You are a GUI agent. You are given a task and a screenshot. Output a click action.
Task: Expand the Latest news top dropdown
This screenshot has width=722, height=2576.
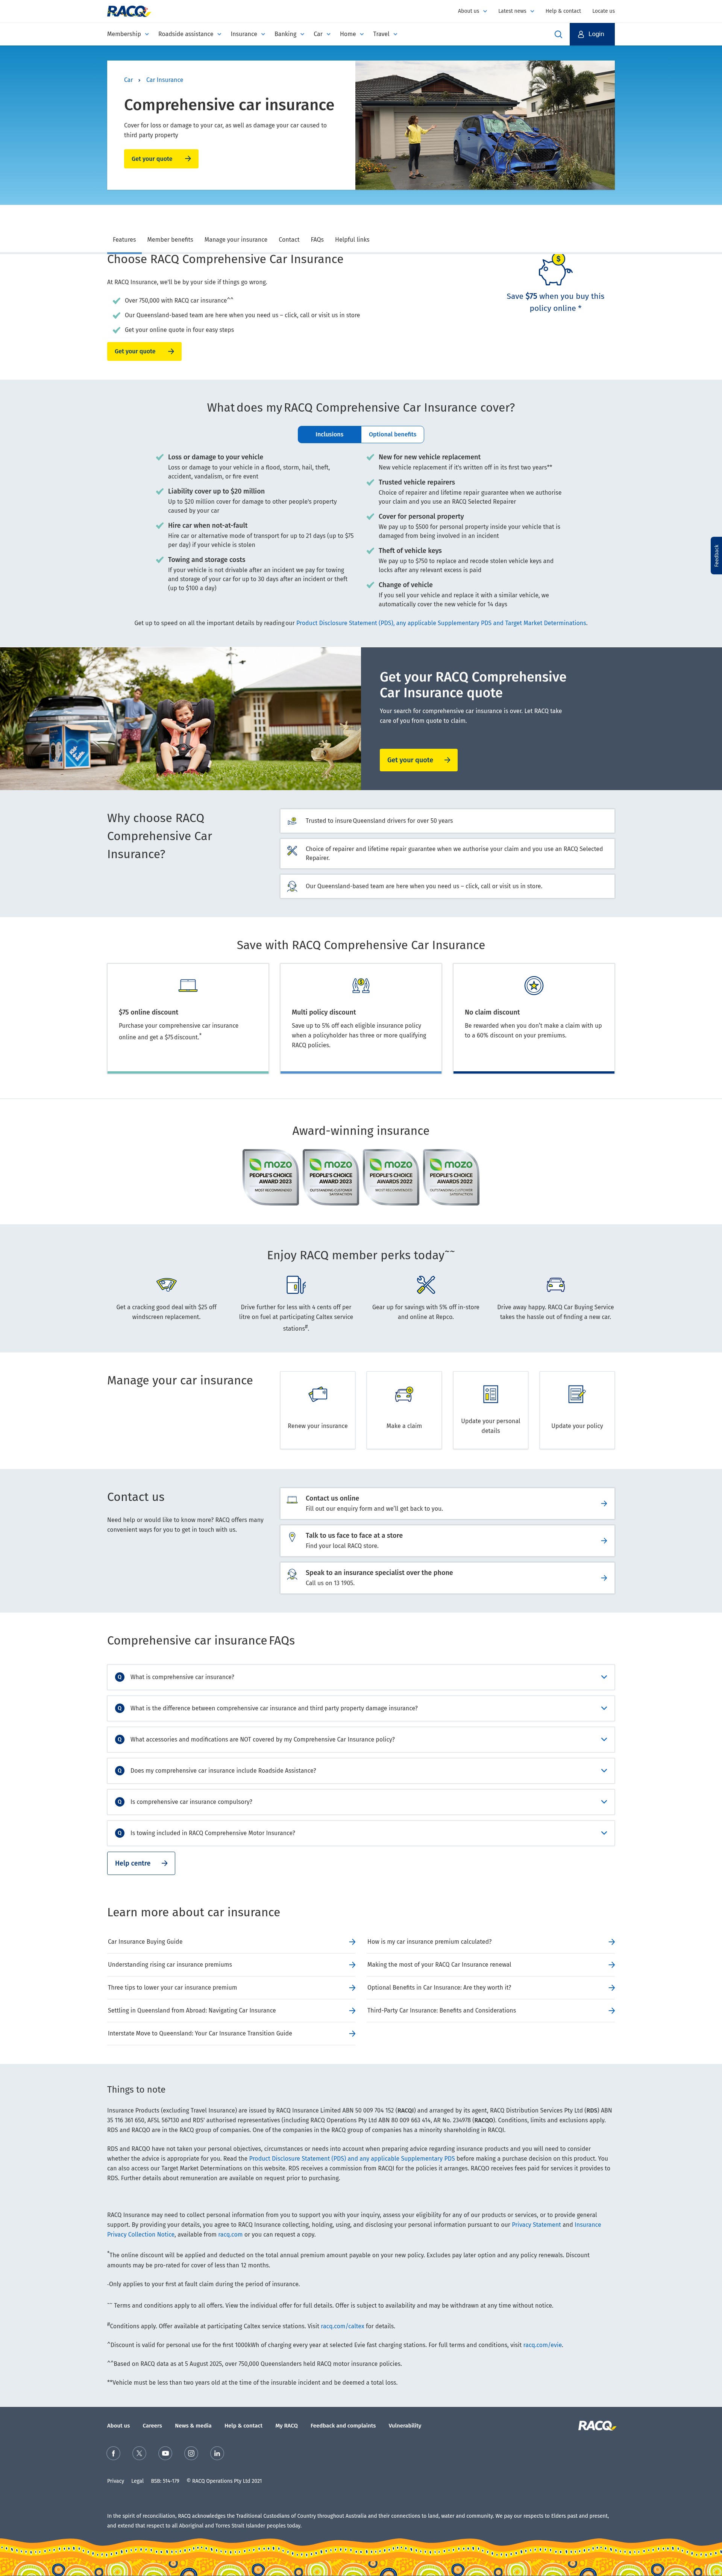coord(516,11)
